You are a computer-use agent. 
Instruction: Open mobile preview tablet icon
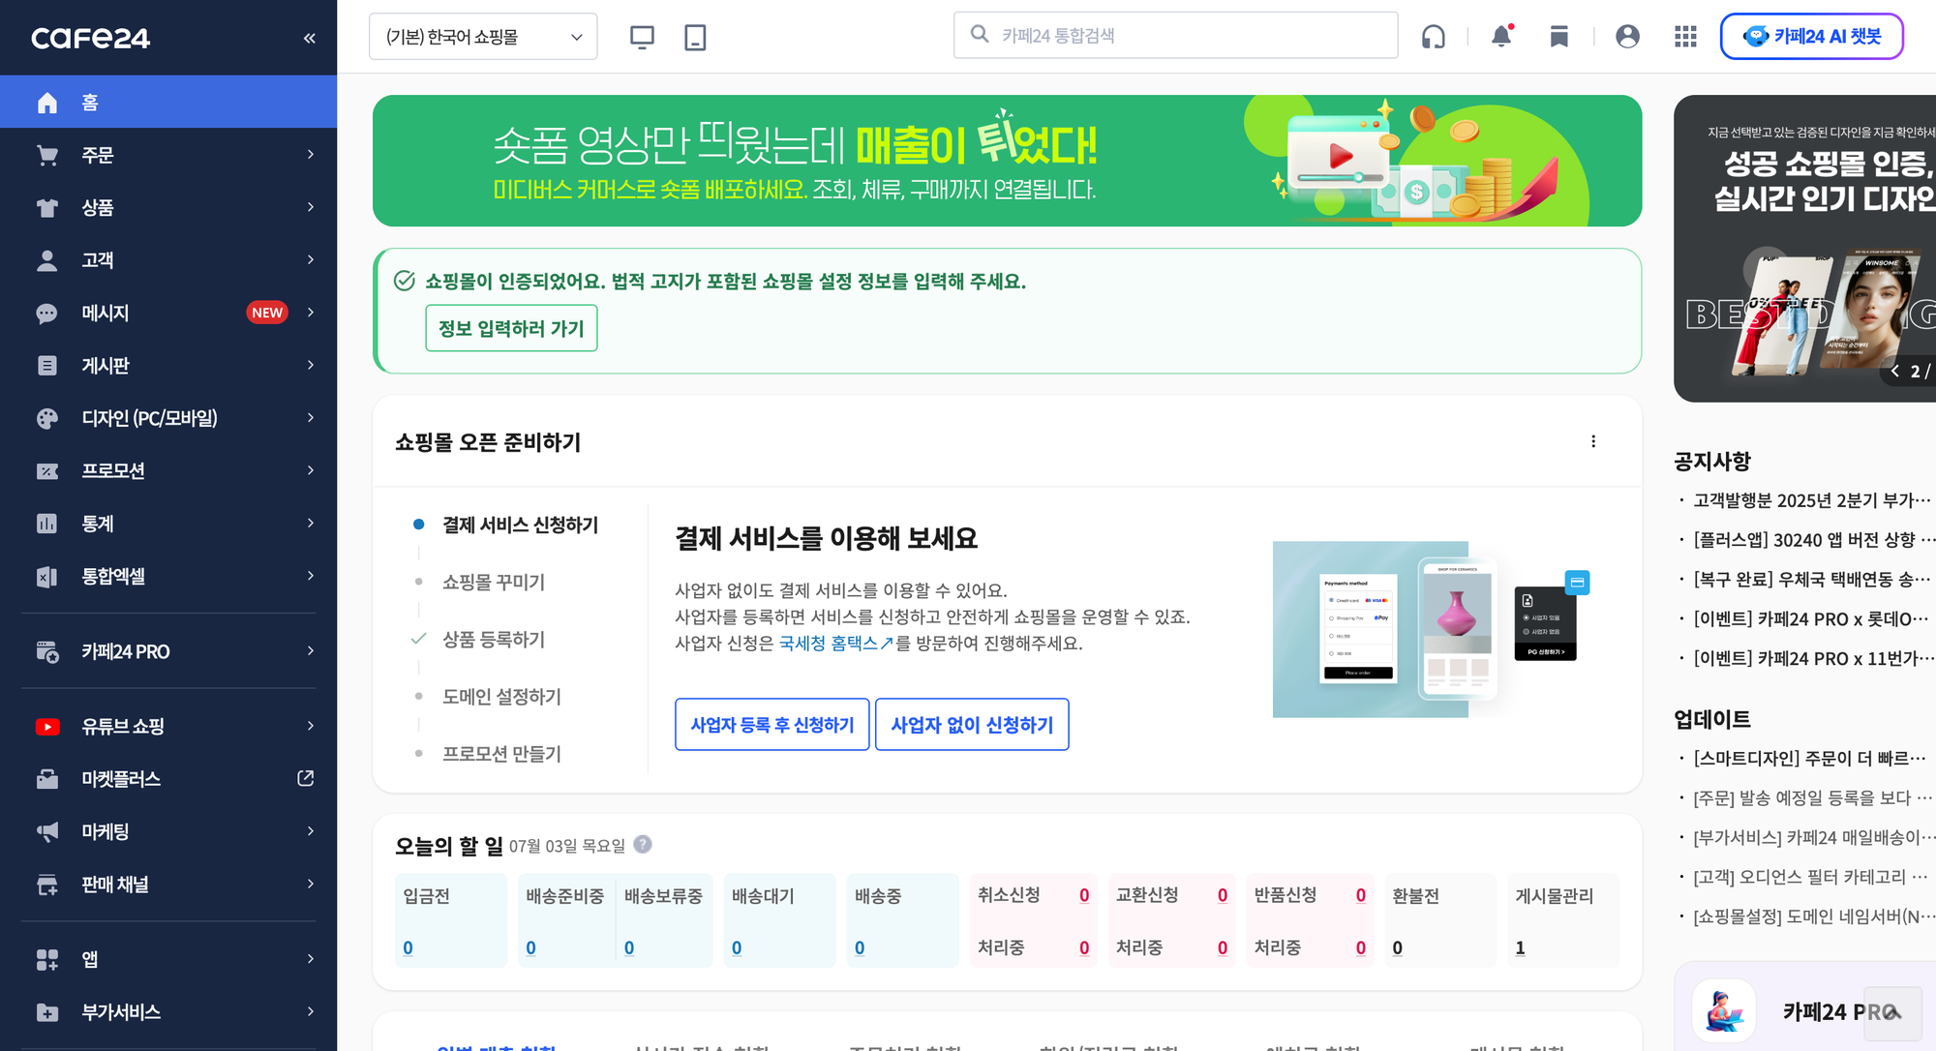(695, 37)
